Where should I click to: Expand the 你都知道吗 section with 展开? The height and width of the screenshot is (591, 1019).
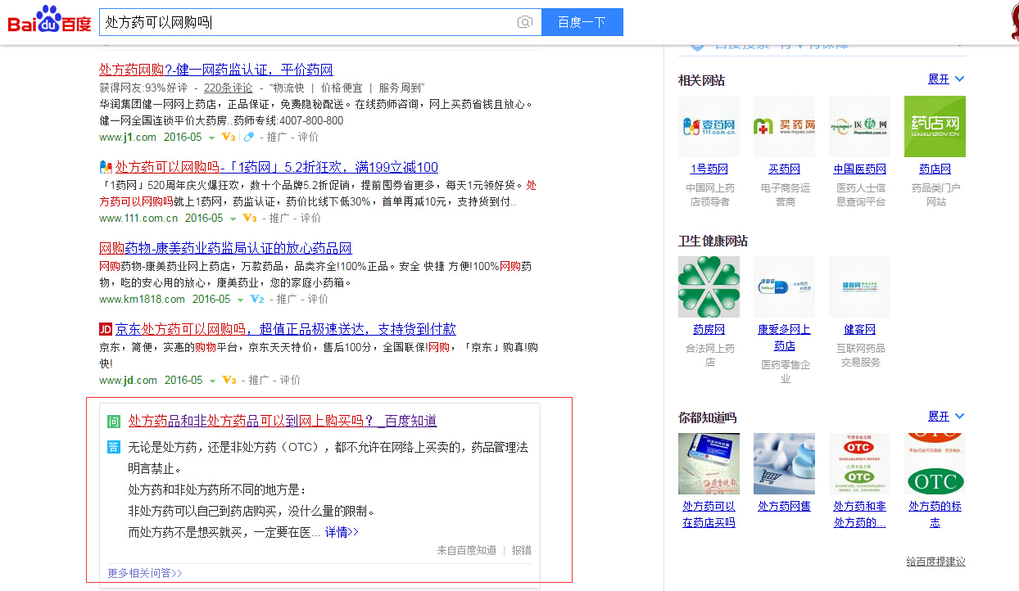click(946, 417)
